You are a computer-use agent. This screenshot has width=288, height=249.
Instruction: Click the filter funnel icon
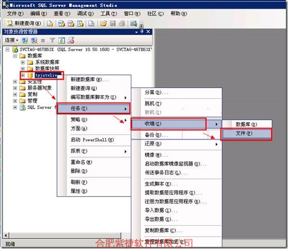(52, 40)
